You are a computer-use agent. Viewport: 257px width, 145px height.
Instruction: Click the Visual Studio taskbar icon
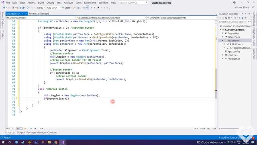tap(63, 142)
